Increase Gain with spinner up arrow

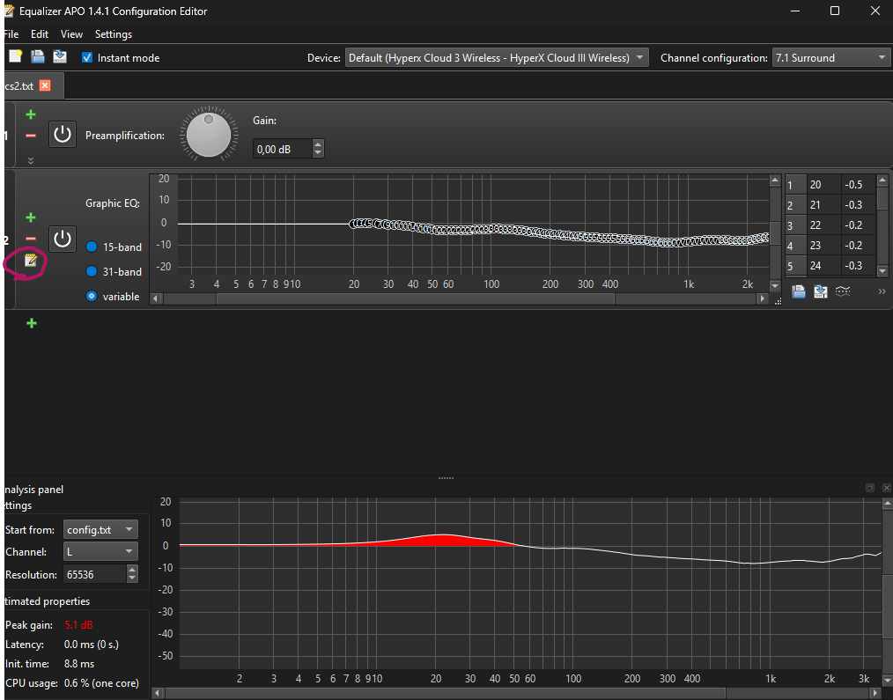click(x=318, y=144)
